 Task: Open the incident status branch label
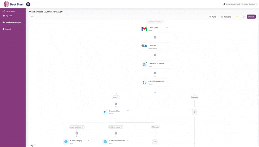click(x=115, y=127)
